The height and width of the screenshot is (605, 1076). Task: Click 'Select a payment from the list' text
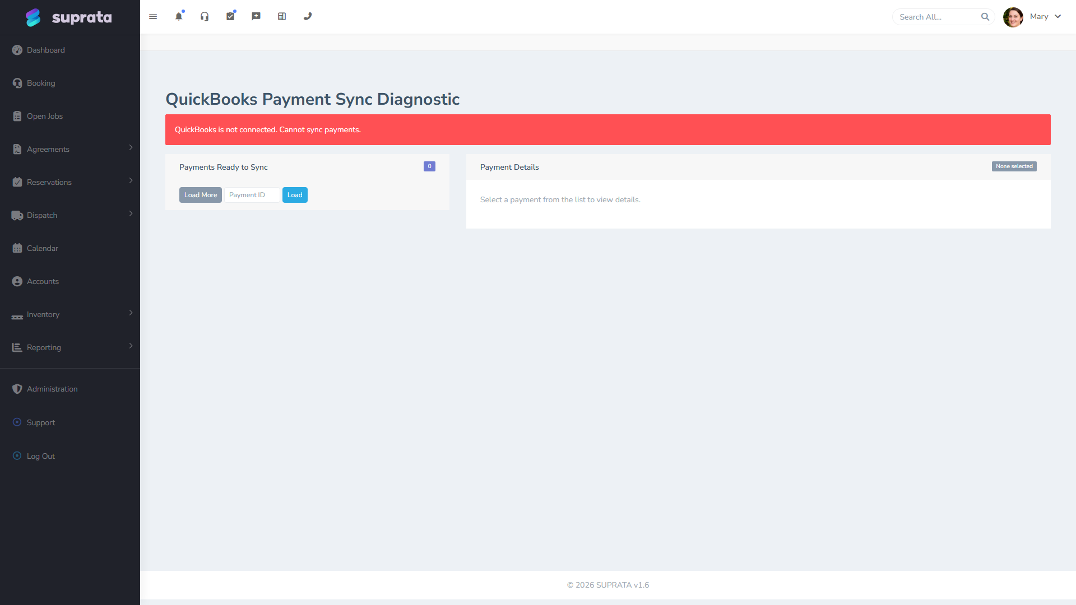560,199
